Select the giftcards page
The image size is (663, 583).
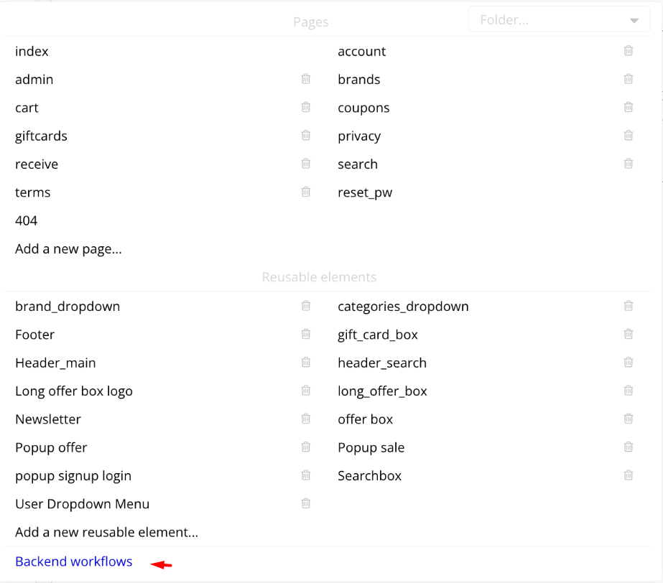(x=41, y=136)
